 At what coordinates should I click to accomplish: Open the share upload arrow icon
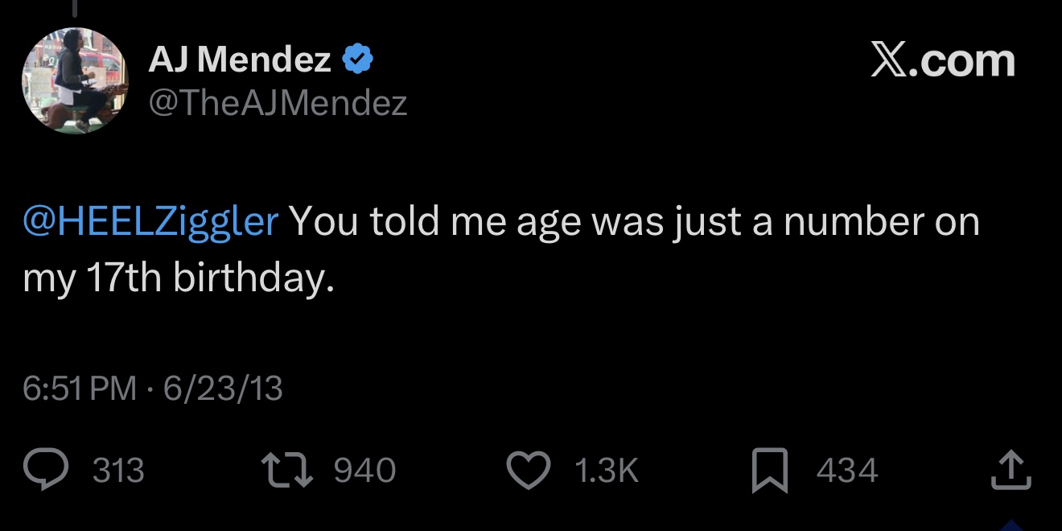tap(1011, 471)
